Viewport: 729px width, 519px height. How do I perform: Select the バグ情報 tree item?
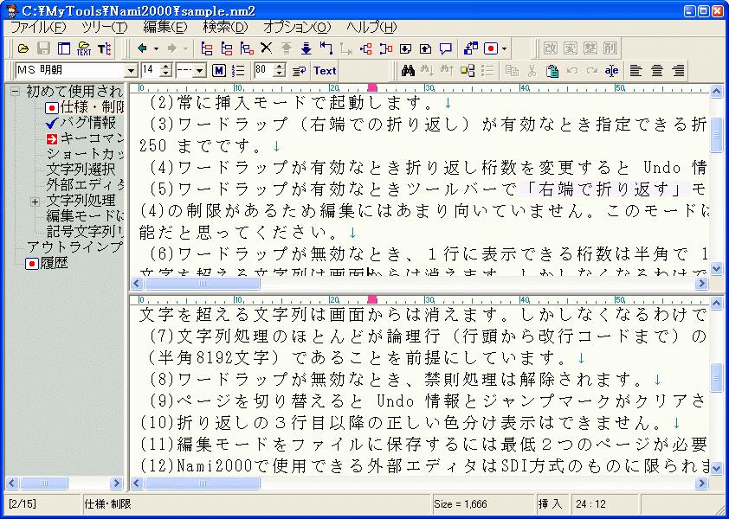click(87, 123)
